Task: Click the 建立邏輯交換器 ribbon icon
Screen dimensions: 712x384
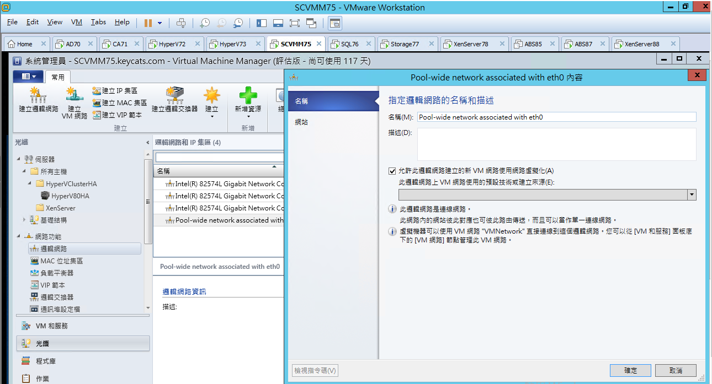Action: point(174,100)
